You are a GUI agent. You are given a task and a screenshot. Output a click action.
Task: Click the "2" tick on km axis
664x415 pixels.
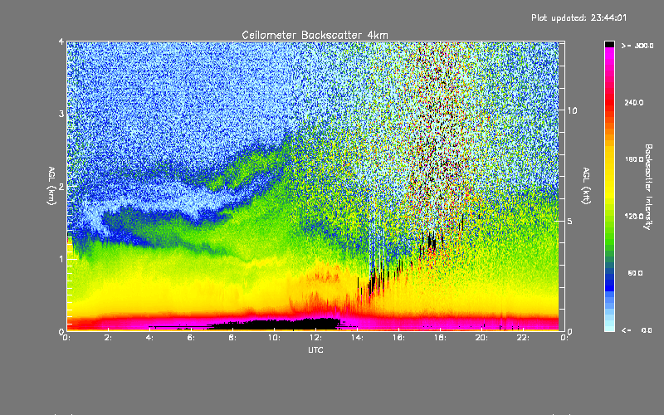(61, 186)
